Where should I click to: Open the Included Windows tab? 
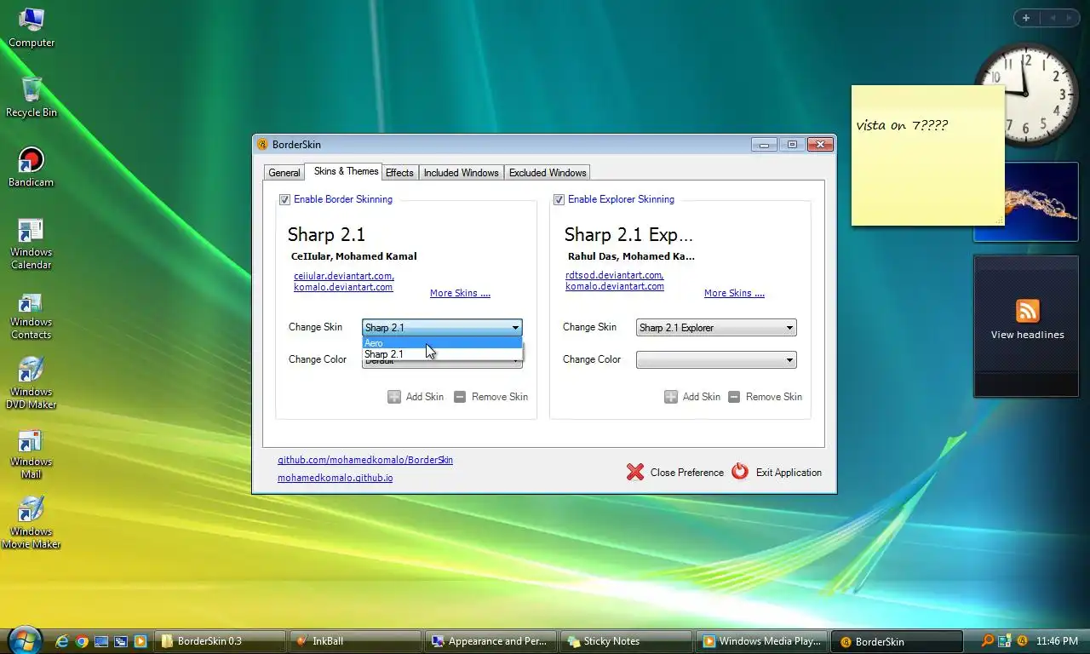pyautogui.click(x=462, y=173)
